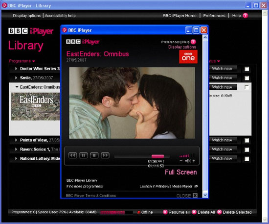Expand the Smile programme row

coord(16,78)
